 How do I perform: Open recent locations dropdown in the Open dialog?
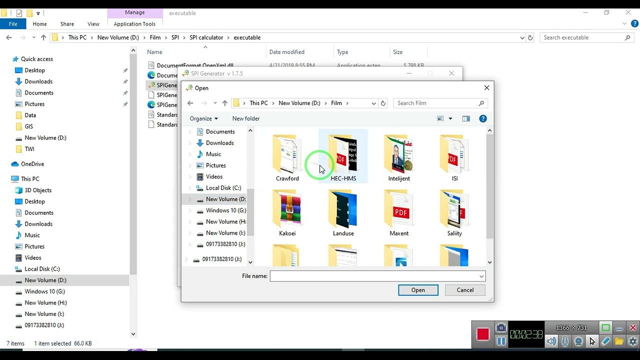click(x=215, y=103)
